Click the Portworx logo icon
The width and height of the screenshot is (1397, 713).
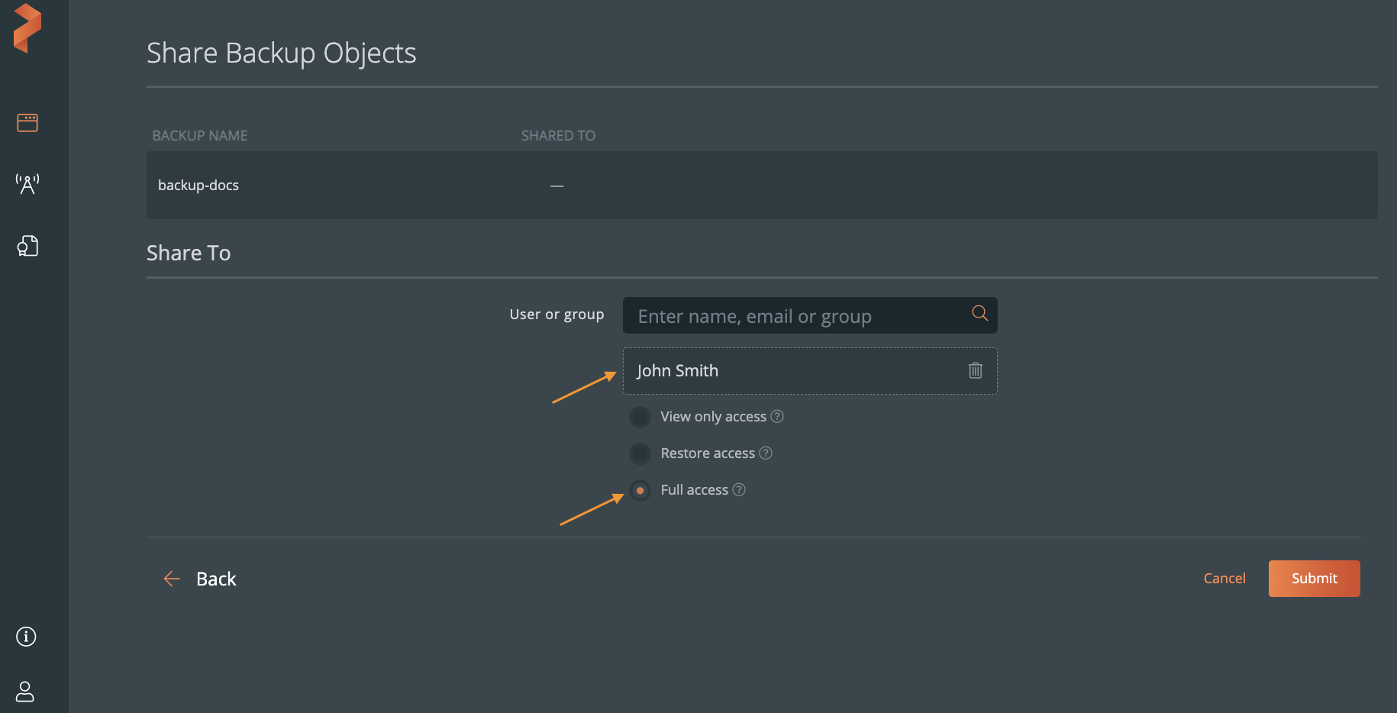pos(27,28)
